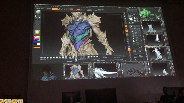Open the material sphere picker
This screenshot has width=184, height=103.
(x=37, y=32)
